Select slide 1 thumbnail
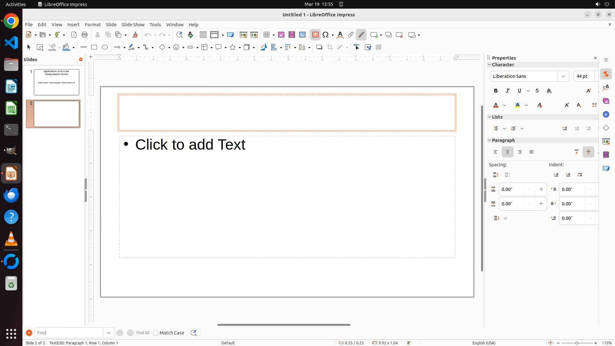The height and width of the screenshot is (346, 615). coord(56,82)
